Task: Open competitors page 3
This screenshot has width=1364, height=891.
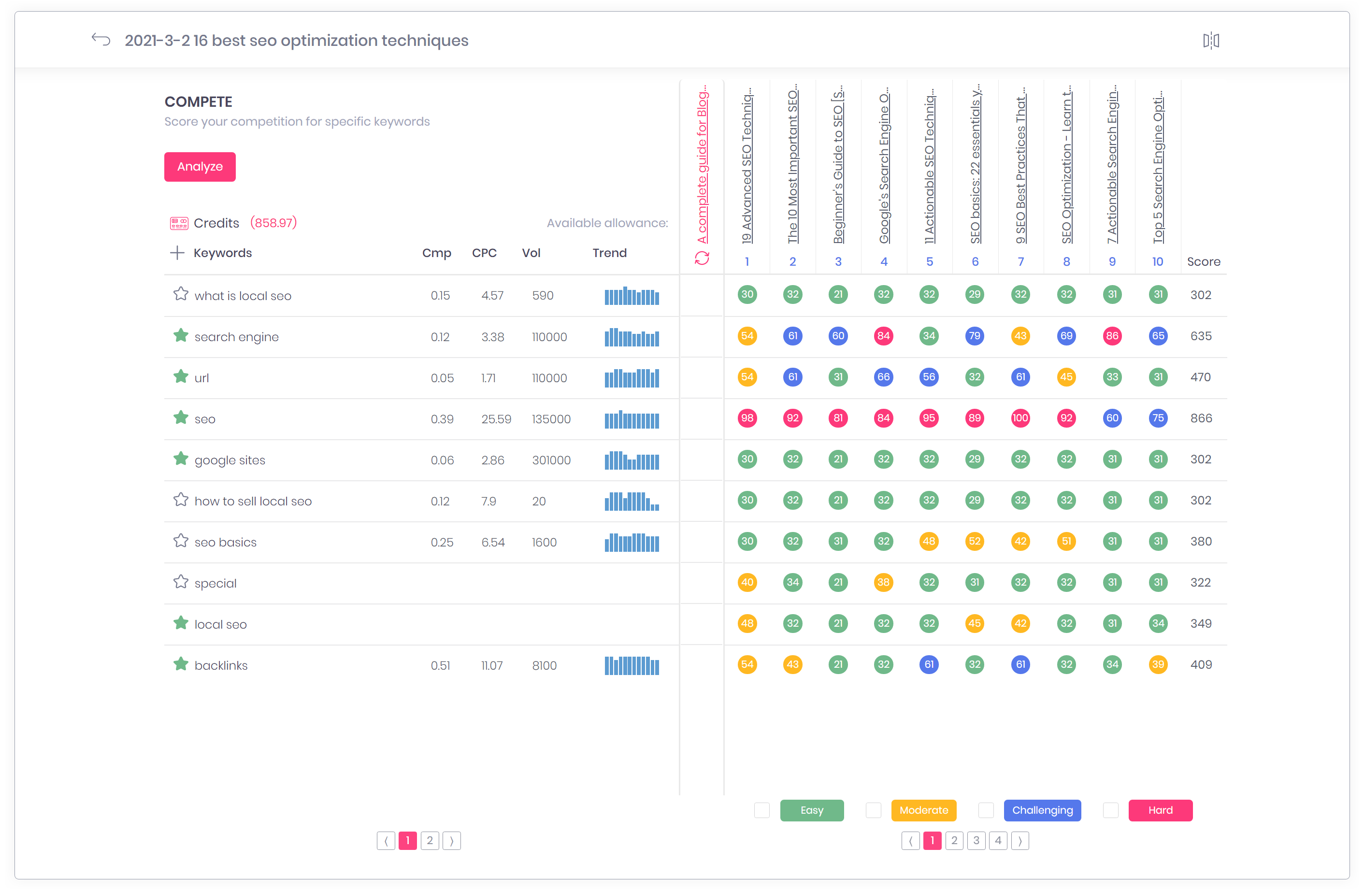Action: coord(976,841)
